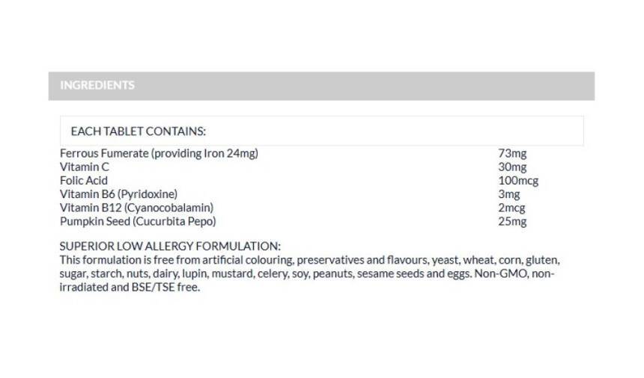Click the Vitamin B6 (Pyridoxine) label

pyautogui.click(x=118, y=193)
